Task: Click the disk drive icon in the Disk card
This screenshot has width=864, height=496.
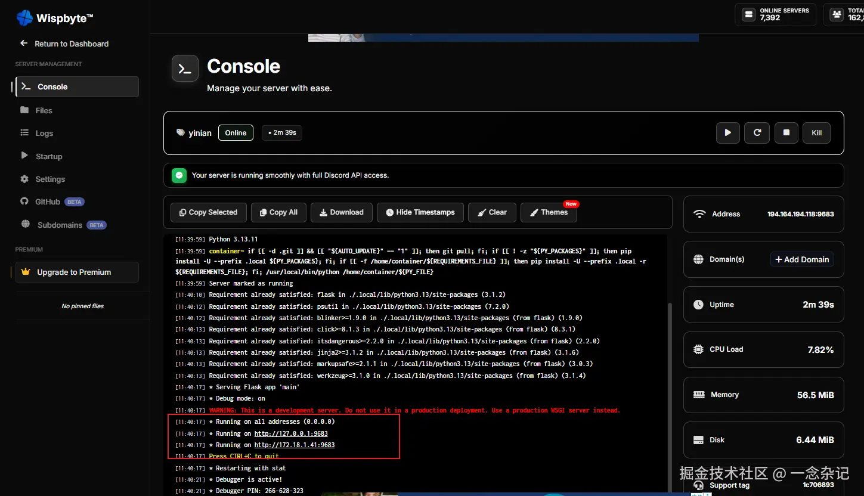Action: (x=699, y=440)
